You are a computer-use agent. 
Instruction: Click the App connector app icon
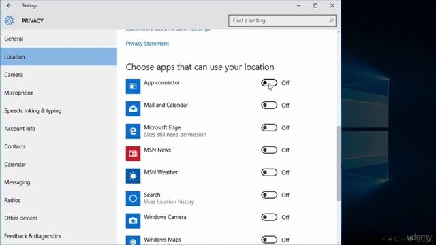(x=133, y=86)
